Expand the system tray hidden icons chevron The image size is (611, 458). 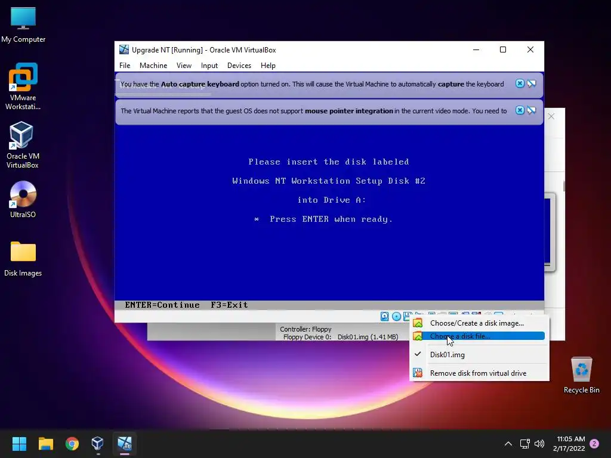tap(508, 444)
